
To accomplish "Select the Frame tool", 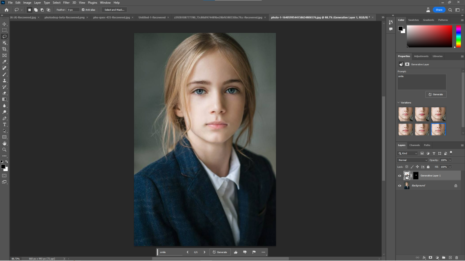I will [4, 55].
